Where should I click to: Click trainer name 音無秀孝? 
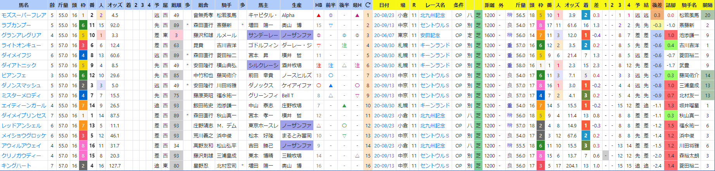coord(203,15)
